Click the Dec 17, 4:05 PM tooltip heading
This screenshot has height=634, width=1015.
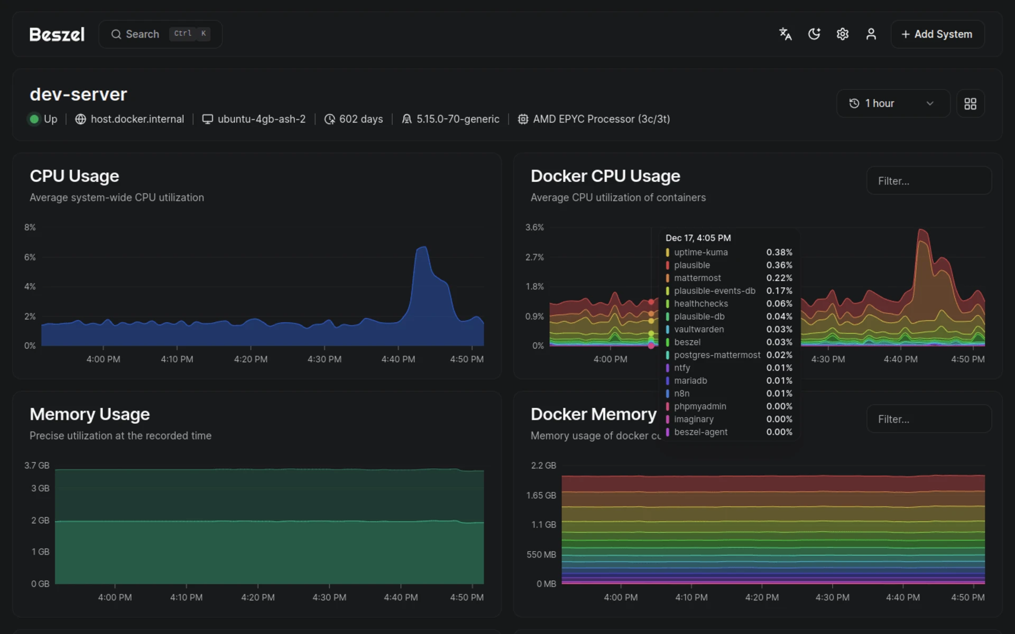698,238
